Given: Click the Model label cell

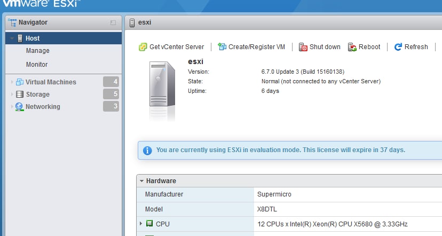Looking at the screenshot, I should pos(195,209).
